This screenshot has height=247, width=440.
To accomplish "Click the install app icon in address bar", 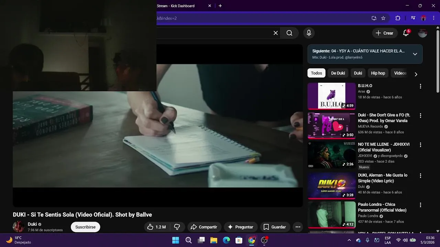I will point(374,18).
